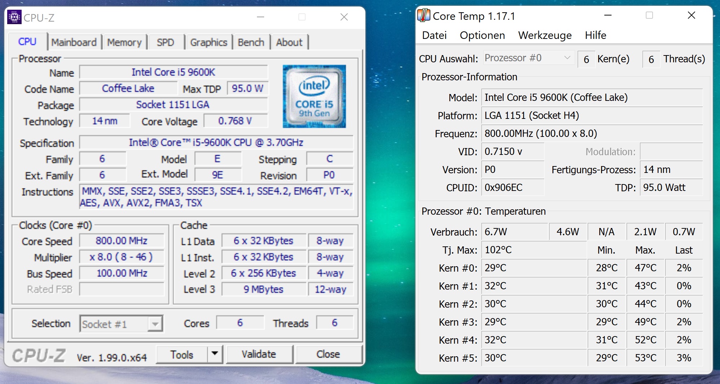Click the Validate button

tap(259, 354)
